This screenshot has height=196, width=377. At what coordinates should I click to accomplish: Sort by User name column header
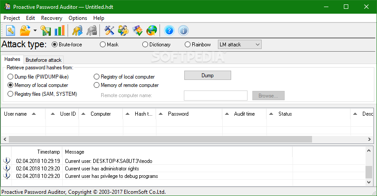[x=23, y=114]
